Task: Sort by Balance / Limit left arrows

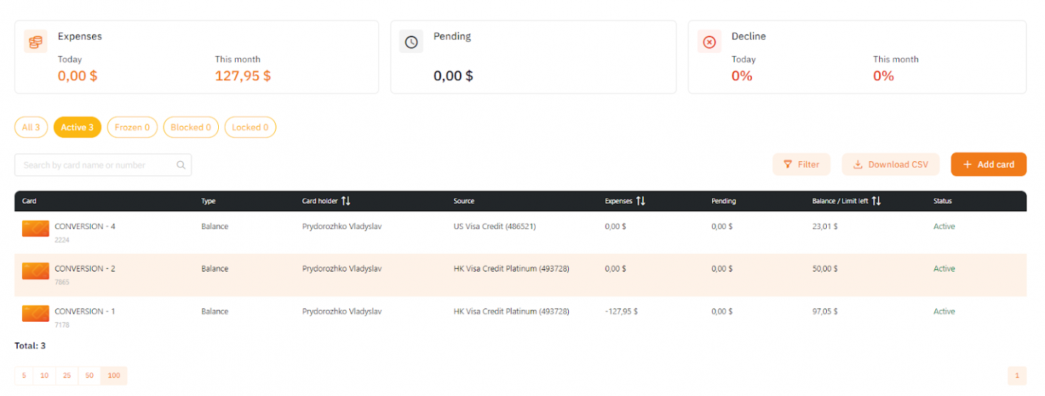Action: 876,201
